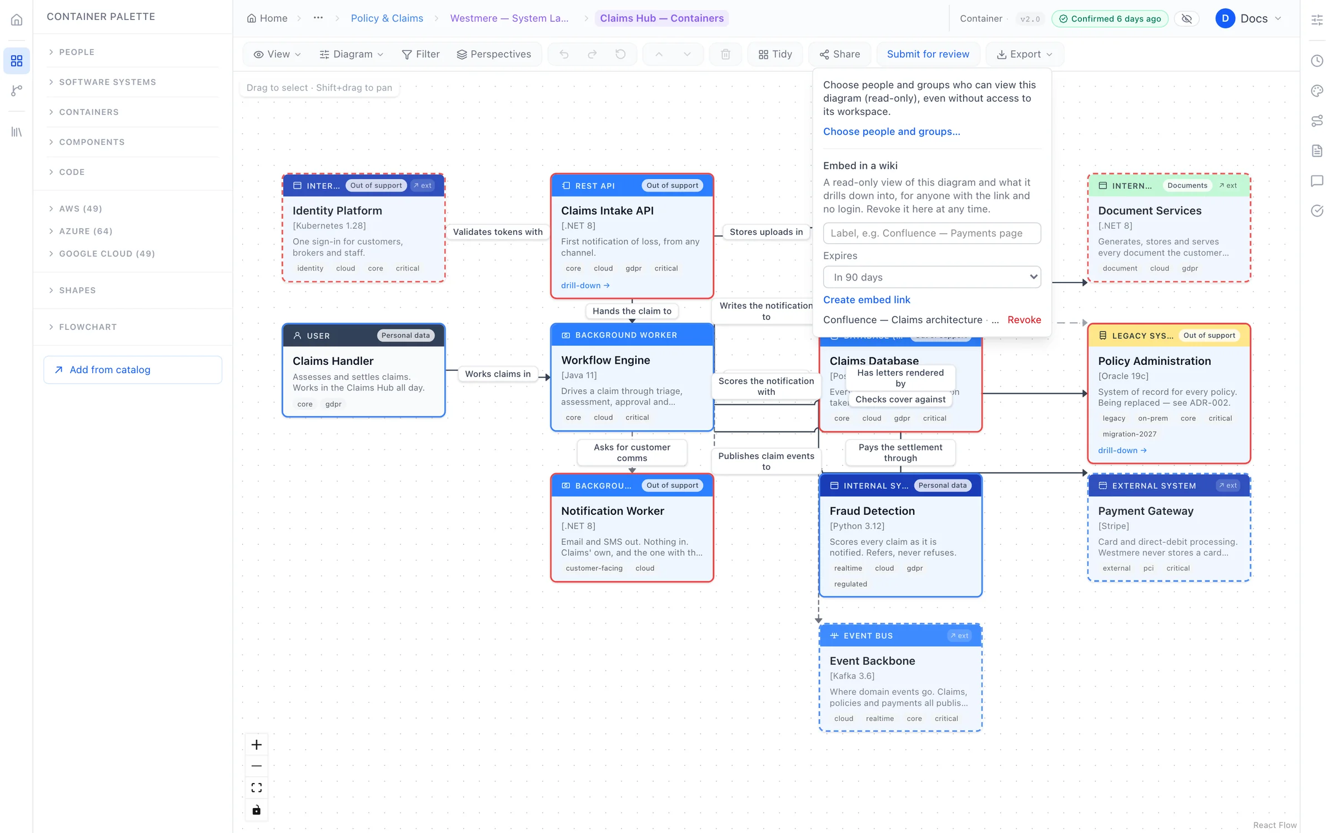1333x833 pixels.
Task: Click Create embed link
Action: [866, 300]
